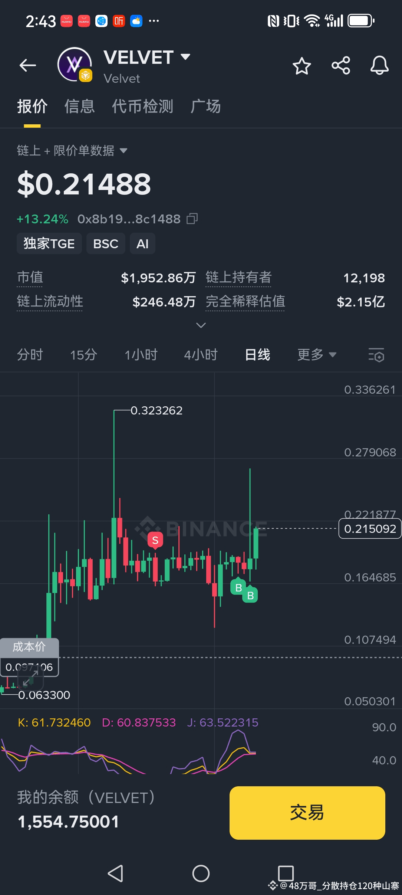Open chart indicator settings icon

[x=376, y=355]
